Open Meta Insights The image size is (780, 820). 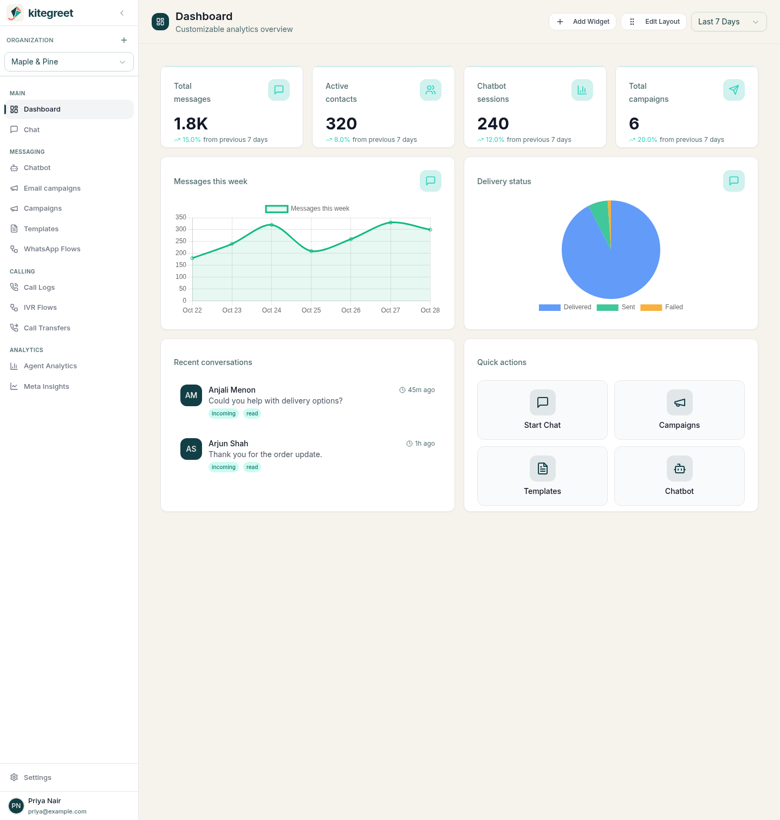click(69, 386)
